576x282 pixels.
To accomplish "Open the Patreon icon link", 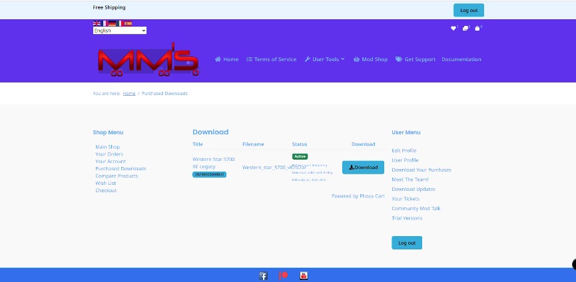I will [284, 276].
